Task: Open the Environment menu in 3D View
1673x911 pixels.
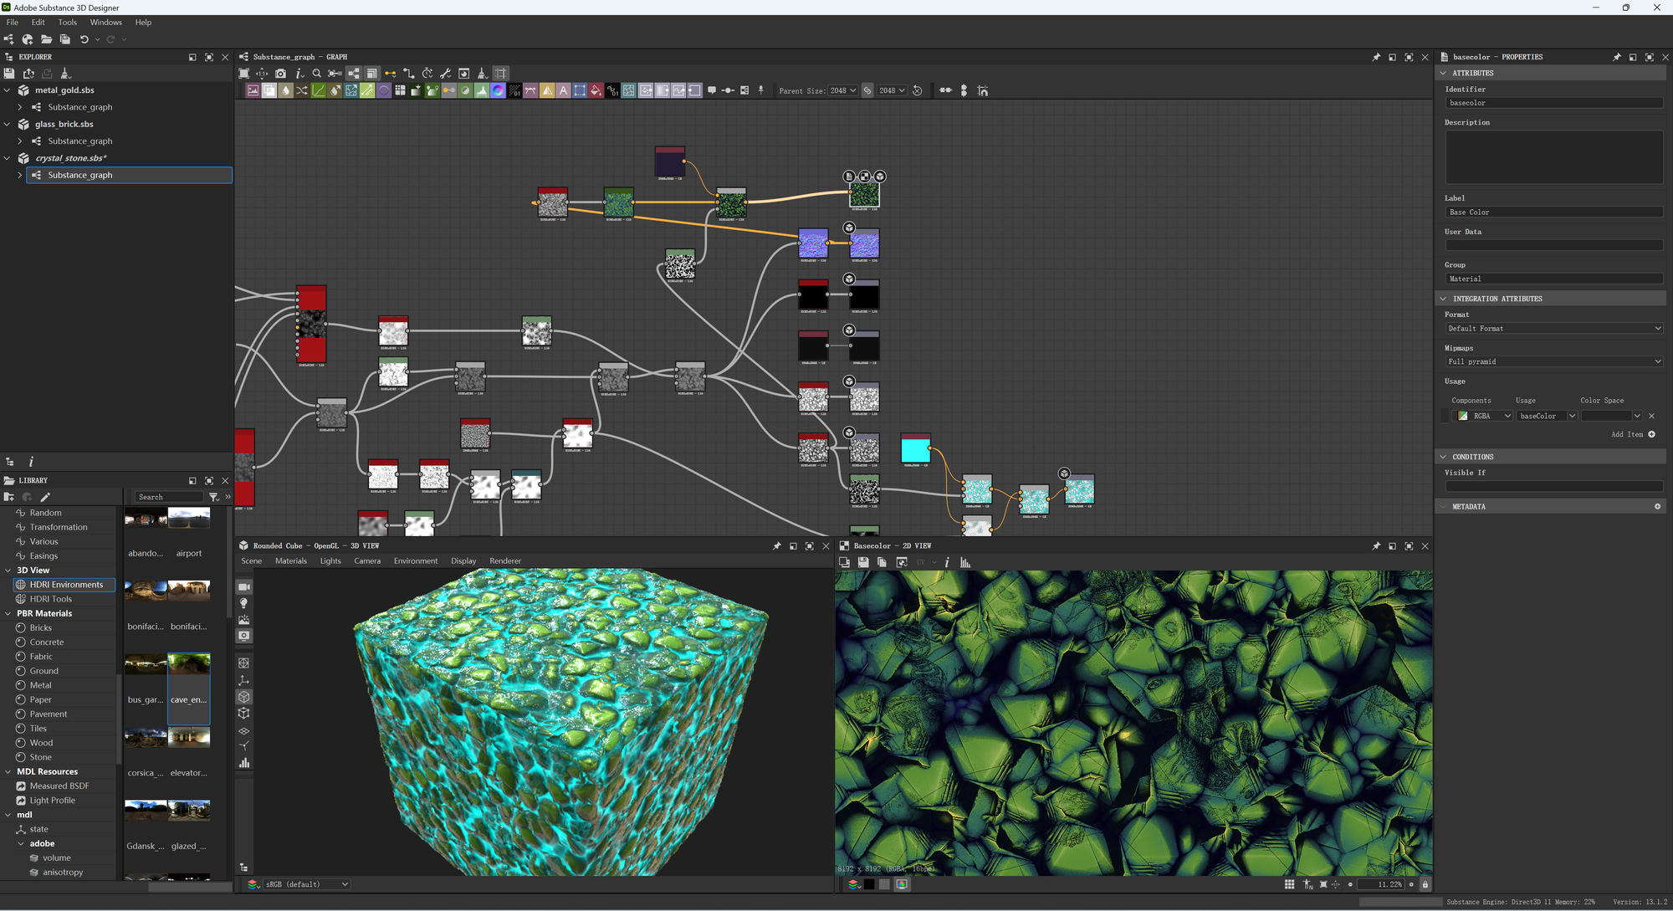Action: tap(416, 561)
